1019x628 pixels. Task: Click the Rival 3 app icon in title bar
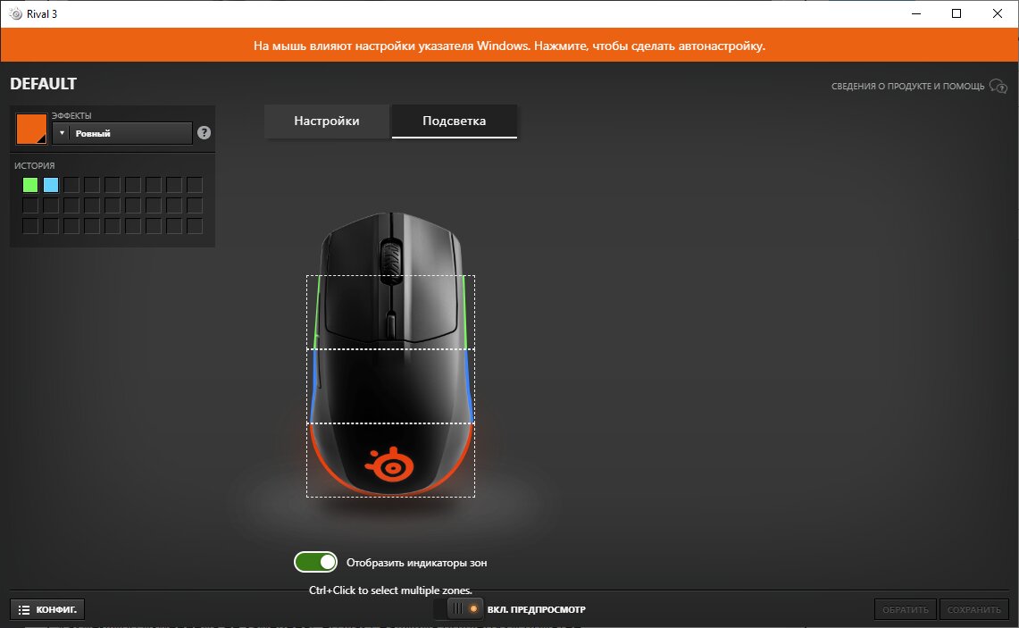click(15, 13)
